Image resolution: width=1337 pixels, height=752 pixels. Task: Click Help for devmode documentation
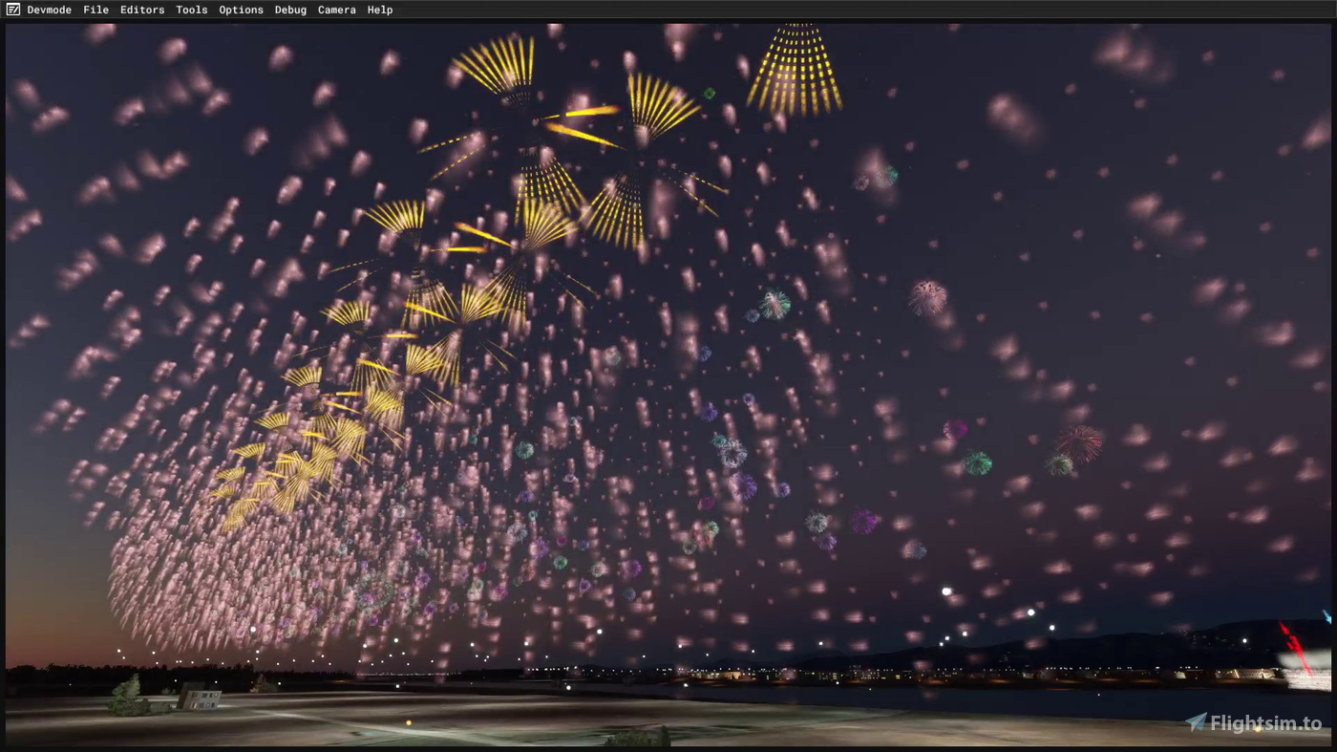point(379,10)
